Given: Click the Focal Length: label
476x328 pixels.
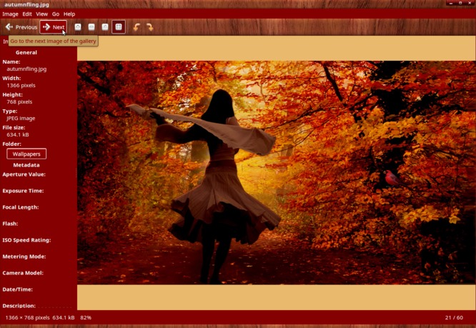Looking at the screenshot, I should click(x=21, y=207).
